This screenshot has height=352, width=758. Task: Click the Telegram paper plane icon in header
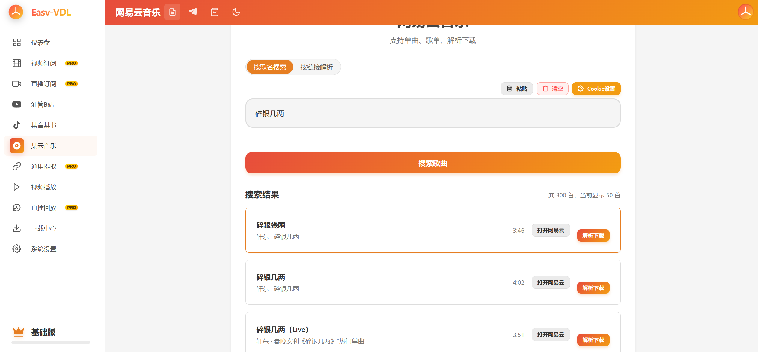tap(193, 12)
